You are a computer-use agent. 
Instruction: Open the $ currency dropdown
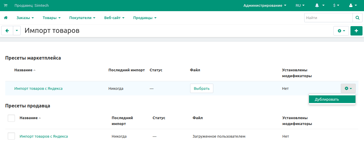[x=336, y=6]
